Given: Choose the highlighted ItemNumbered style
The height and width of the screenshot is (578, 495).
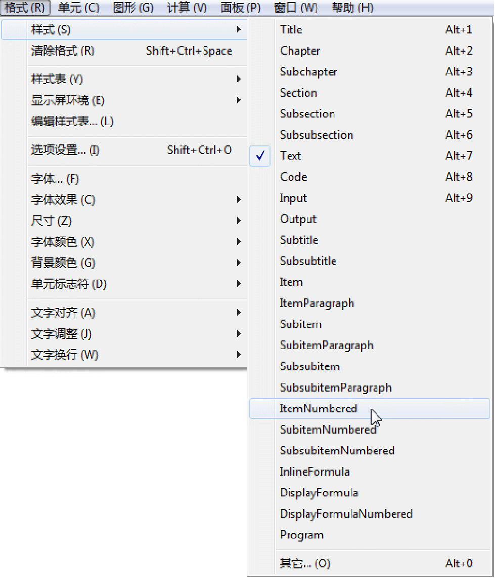Looking at the screenshot, I should click(370, 408).
